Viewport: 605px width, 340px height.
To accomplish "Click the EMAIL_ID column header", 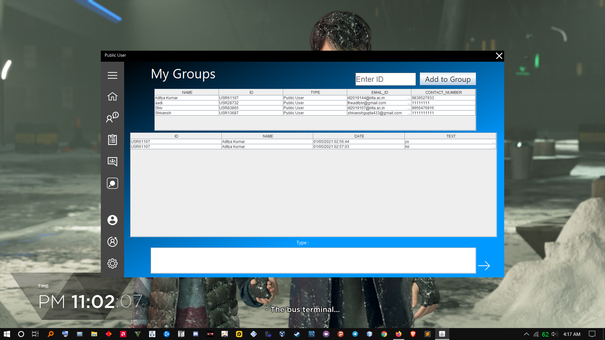I will [x=379, y=92].
